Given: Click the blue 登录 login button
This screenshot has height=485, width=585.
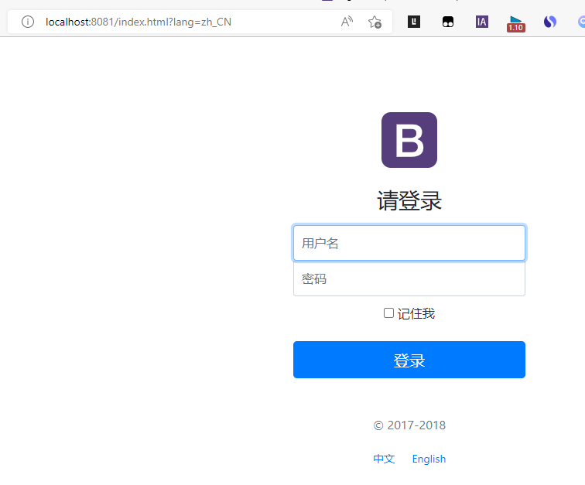Looking at the screenshot, I should coord(409,360).
